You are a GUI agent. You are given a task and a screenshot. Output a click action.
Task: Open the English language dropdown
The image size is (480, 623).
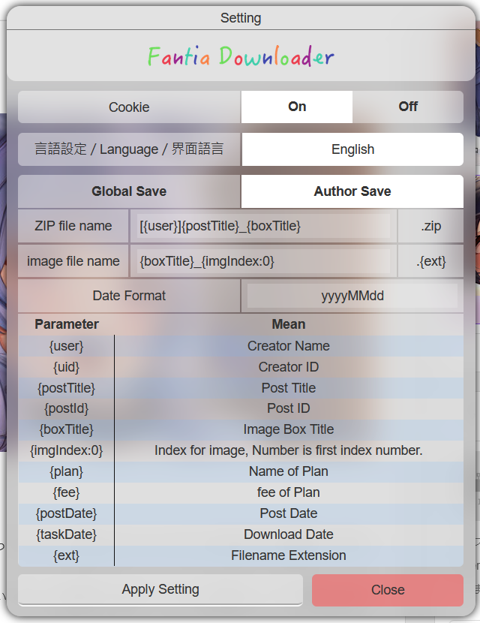[x=352, y=149]
